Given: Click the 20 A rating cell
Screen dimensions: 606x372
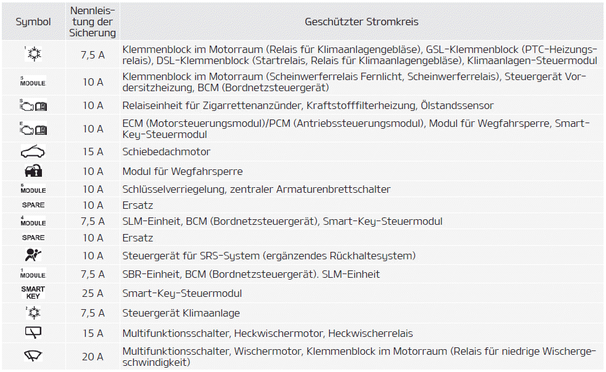Looking at the screenshot, I should (x=92, y=356).
